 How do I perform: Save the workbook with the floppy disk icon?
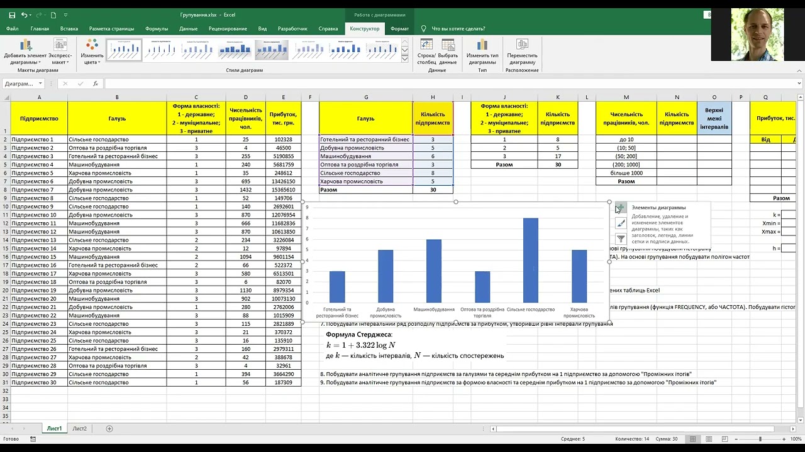11,14
